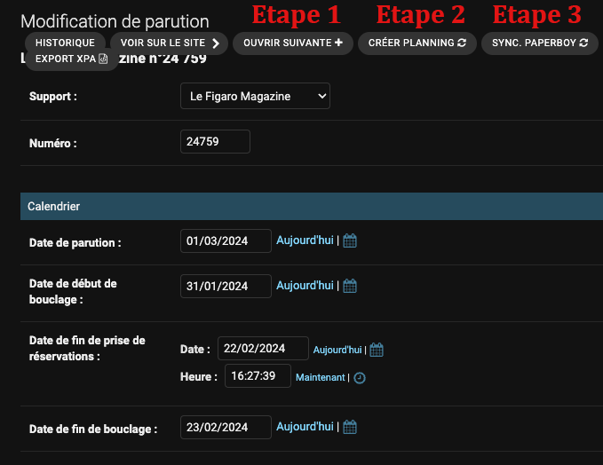Screen dimensions: 603x465
Task: Click the Calendrier section header
Action: click(x=312, y=207)
